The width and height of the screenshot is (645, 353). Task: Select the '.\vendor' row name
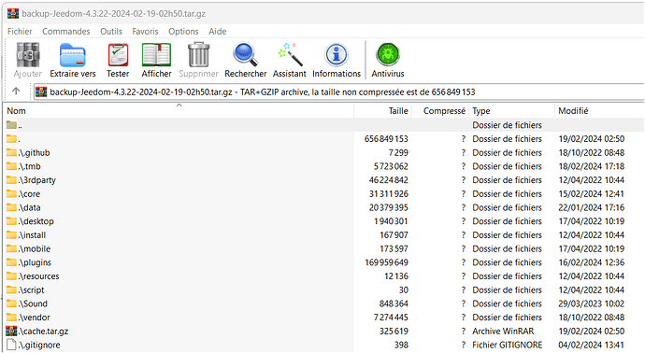[35, 318]
